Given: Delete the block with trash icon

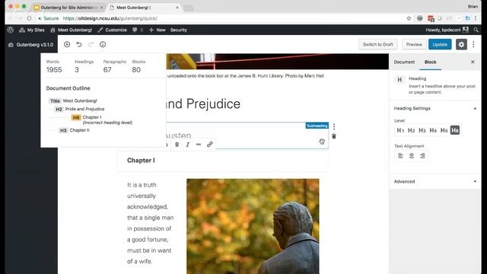Looking at the screenshot, I should (334, 136).
